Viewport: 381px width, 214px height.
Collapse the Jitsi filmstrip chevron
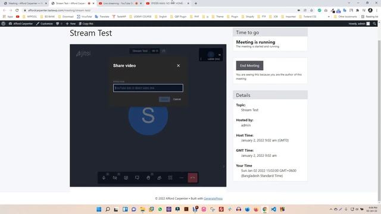coord(224,166)
